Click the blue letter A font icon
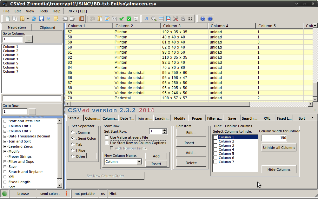This screenshot has height=199, width=318. pos(147,19)
